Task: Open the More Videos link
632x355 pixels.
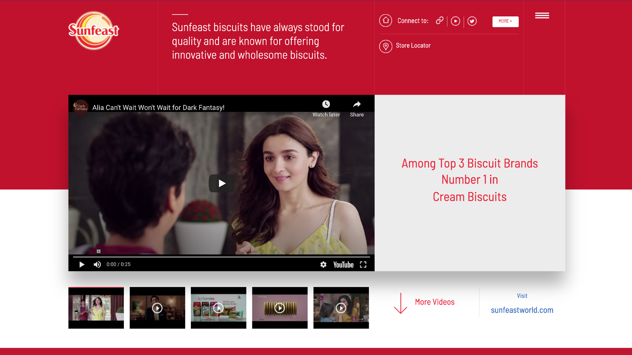Action: pyautogui.click(x=435, y=302)
